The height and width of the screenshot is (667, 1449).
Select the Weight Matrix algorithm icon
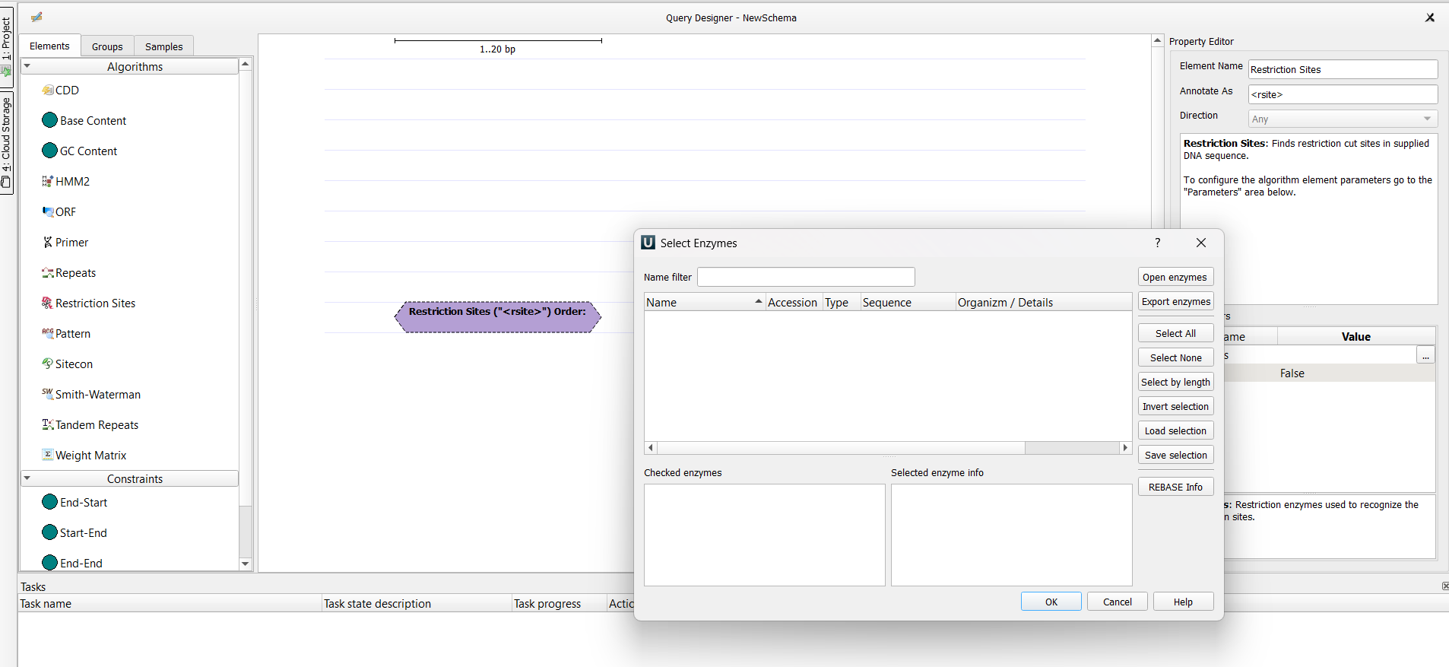(48, 455)
